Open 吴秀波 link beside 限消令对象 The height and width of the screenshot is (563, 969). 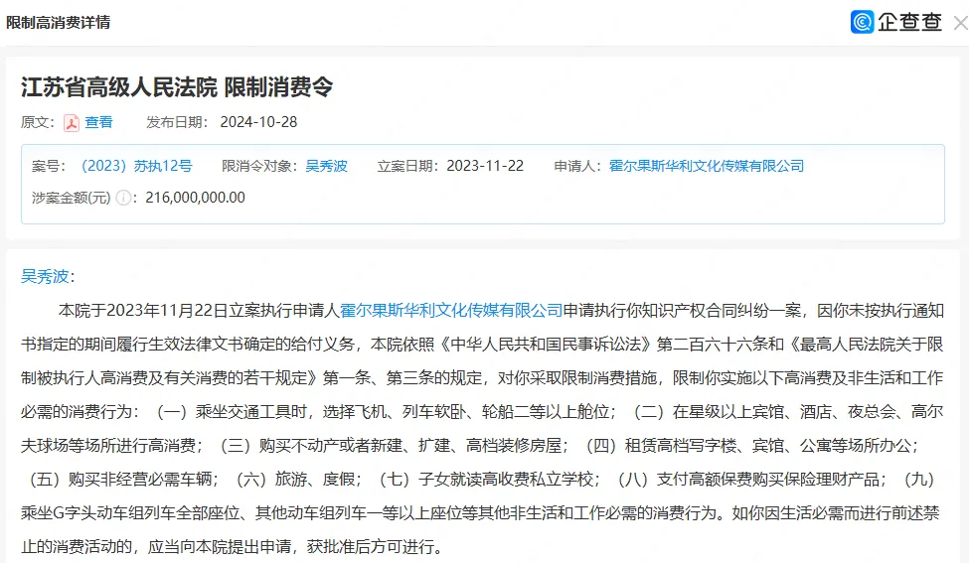coord(326,166)
